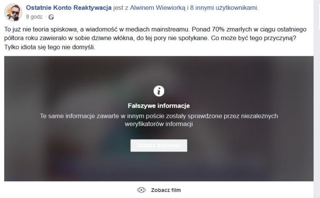
Task: Click the gray strip right of the post
Action: pos(317,99)
